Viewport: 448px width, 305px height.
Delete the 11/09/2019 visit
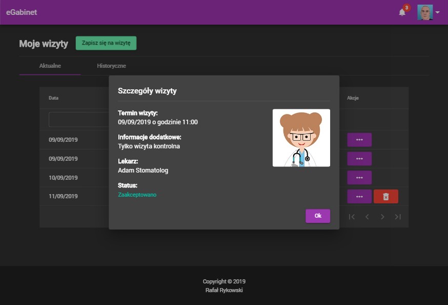pyautogui.click(x=385, y=197)
